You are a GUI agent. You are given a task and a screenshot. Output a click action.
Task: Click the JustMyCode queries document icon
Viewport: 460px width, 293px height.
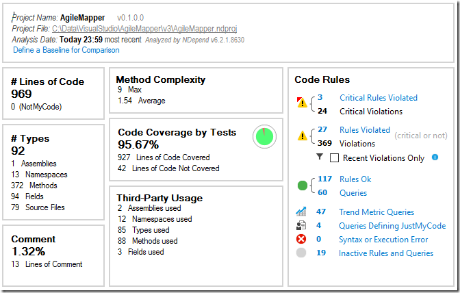point(301,225)
